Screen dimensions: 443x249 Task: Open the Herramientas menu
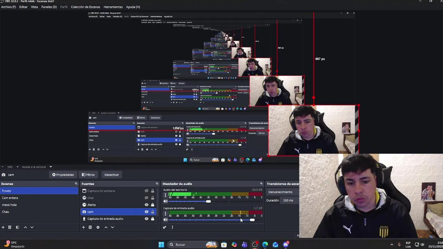pos(113,7)
